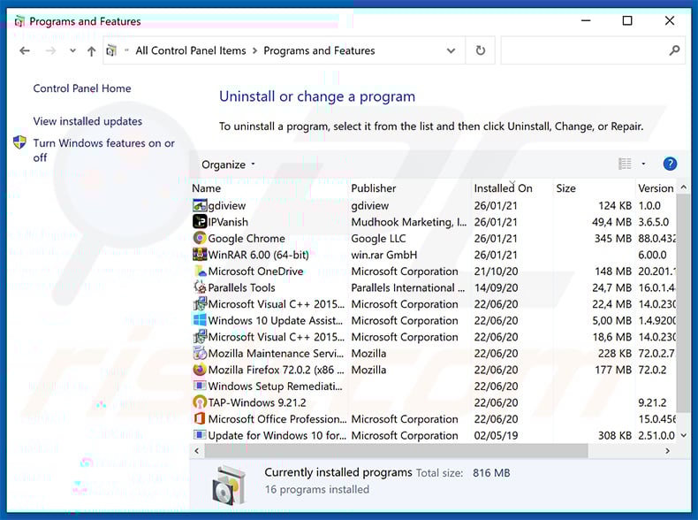Click the Programs and Features title bar icon
698x520 pixels.
19,21
